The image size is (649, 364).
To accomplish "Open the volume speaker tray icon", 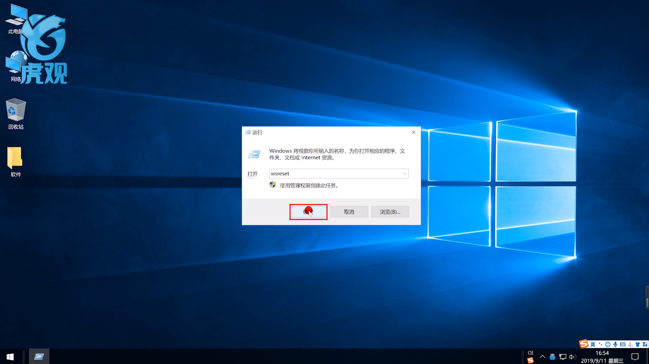I will 572,357.
